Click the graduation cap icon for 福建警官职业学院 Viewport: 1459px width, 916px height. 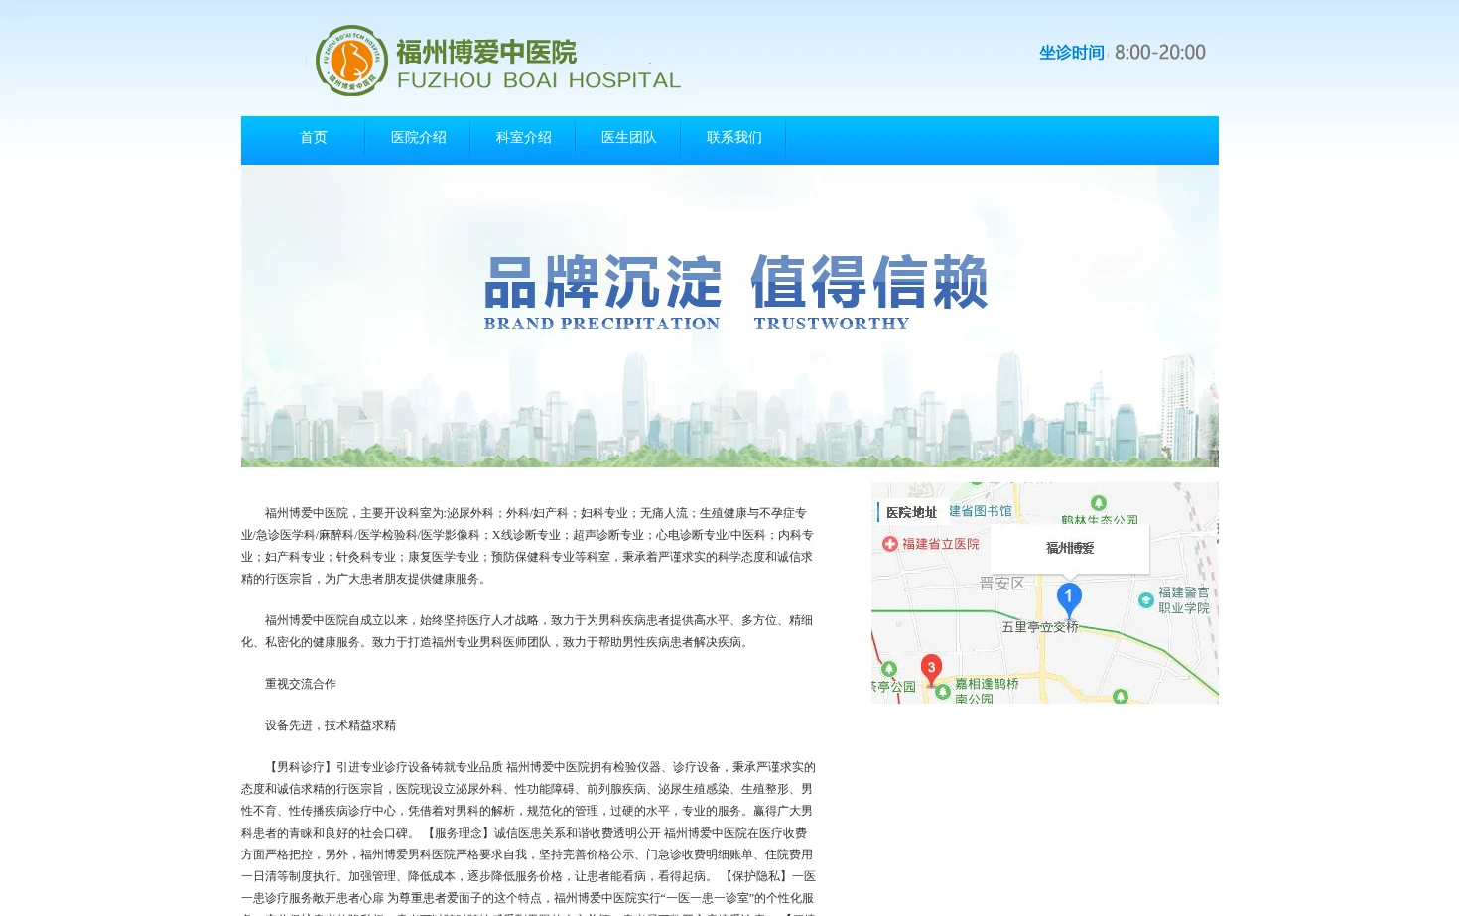click(x=1146, y=599)
